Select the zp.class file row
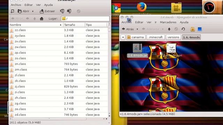The image size is (223, 125). [58, 53]
